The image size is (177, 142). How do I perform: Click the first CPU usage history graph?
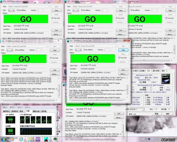tap(22, 120)
